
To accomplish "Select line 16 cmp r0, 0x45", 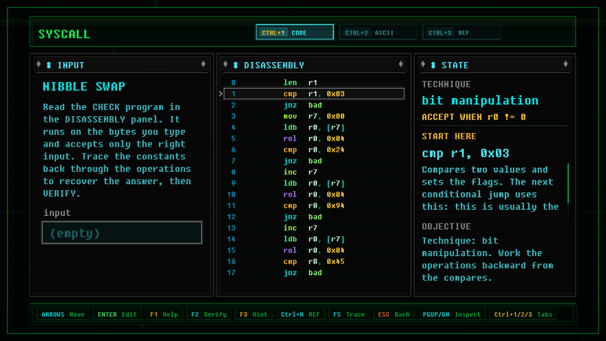I will click(313, 261).
